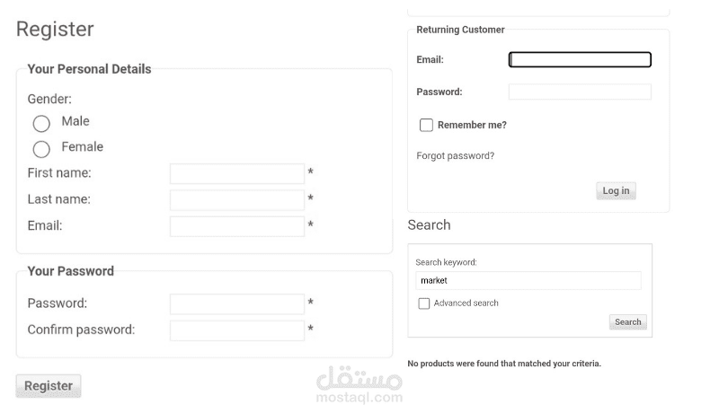Click the Password field under Your Password
Screen dimensions: 719x413
tap(237, 303)
